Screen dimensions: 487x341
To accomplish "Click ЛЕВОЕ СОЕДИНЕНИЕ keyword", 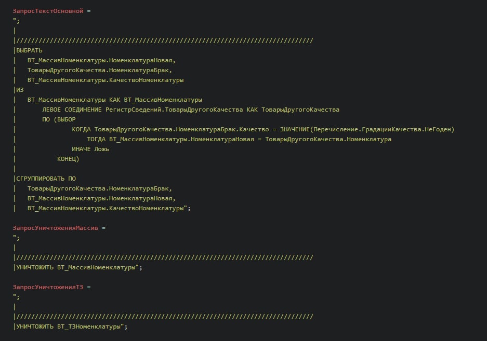I will (x=72, y=110).
